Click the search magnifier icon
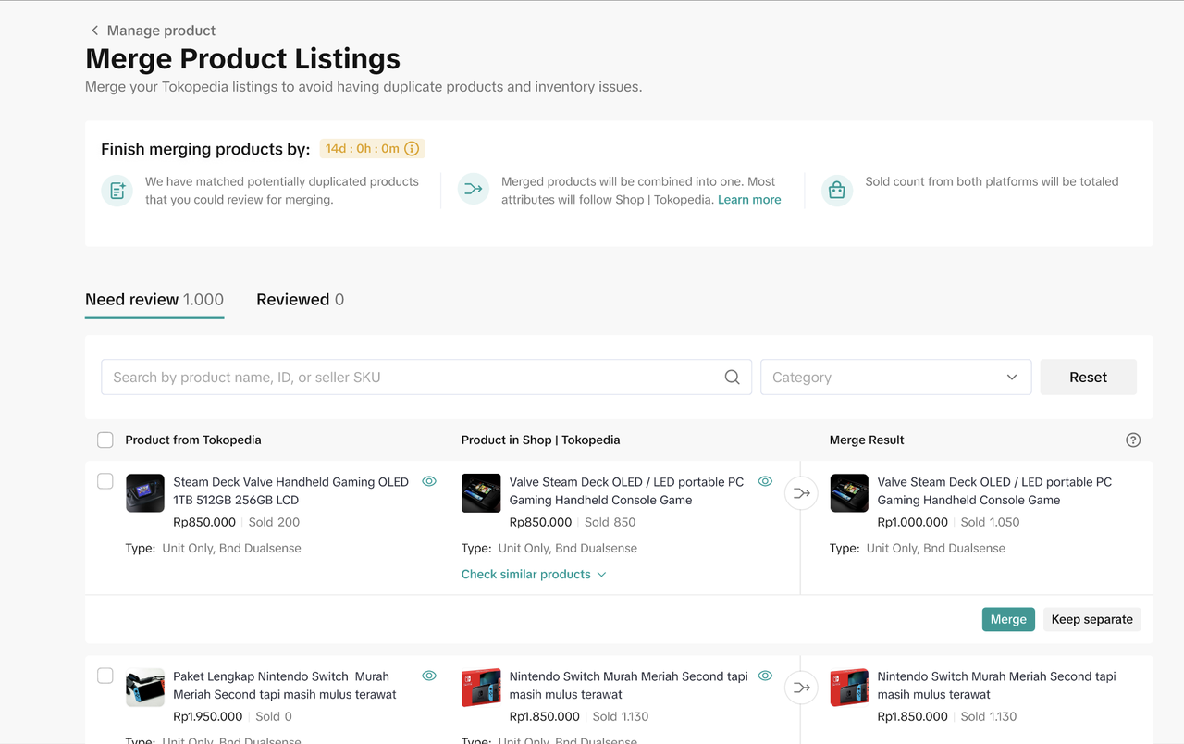Image resolution: width=1184 pixels, height=744 pixels. tap(732, 378)
